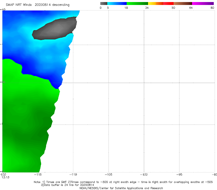Click the magenta 64-80 segment of the color bar
Image resolution: width=217 pixels, height=190 pixels.
tap(203, 4)
